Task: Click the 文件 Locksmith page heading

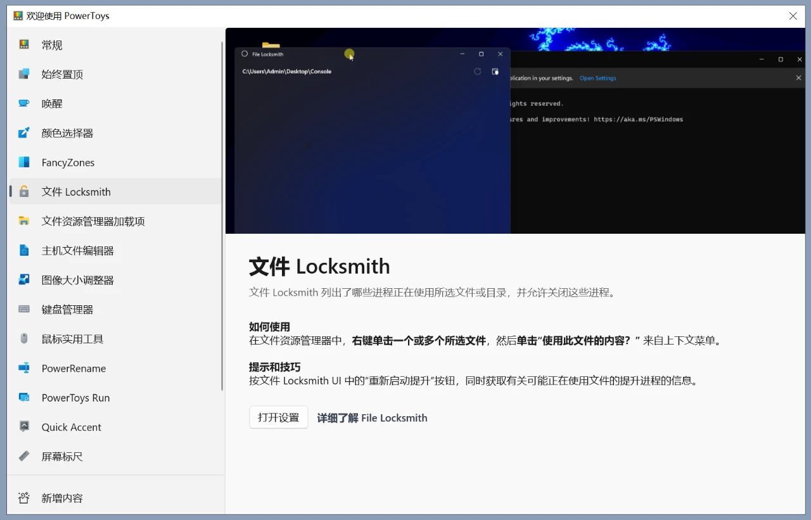Action: (x=319, y=266)
